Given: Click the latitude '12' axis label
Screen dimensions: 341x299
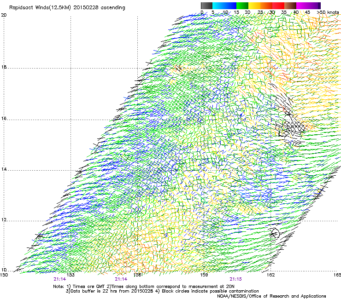Looking at the screenshot, I should tap(4, 220).
